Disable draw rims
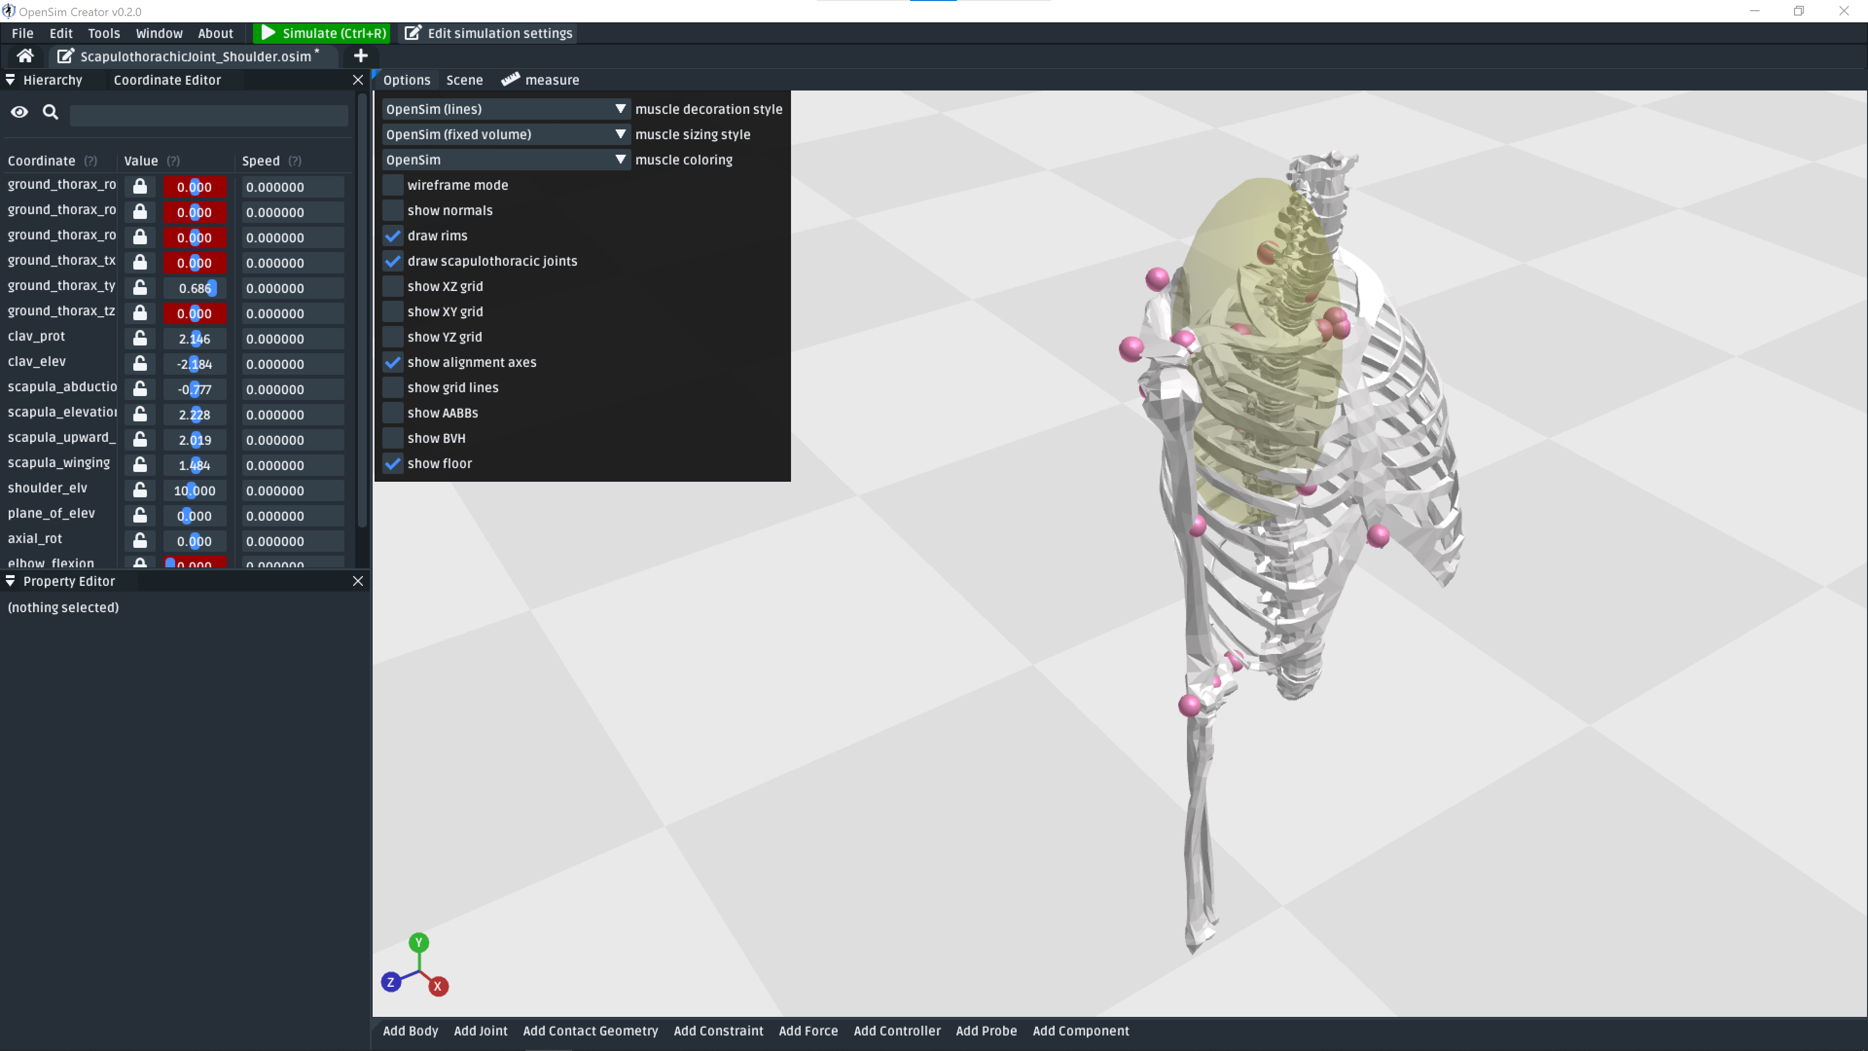Viewport: 1868px width, 1051px height. pos(392,236)
